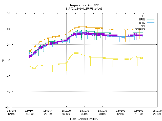Viewport: 162px width, 121px height.
Task: Click the y-axis value -40
Action: point(8,92)
